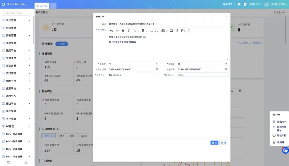Click the bulleted list icon
Image resolution: width=289 pixels, height=166 pixels.
(151, 31)
